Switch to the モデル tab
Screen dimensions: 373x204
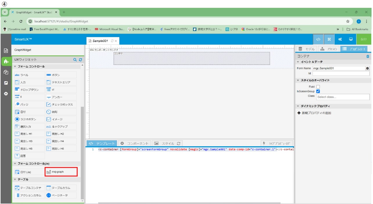(x=306, y=49)
